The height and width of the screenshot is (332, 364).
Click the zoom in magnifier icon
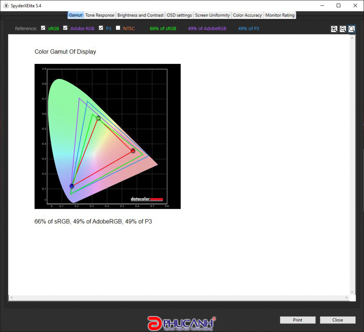click(334, 29)
